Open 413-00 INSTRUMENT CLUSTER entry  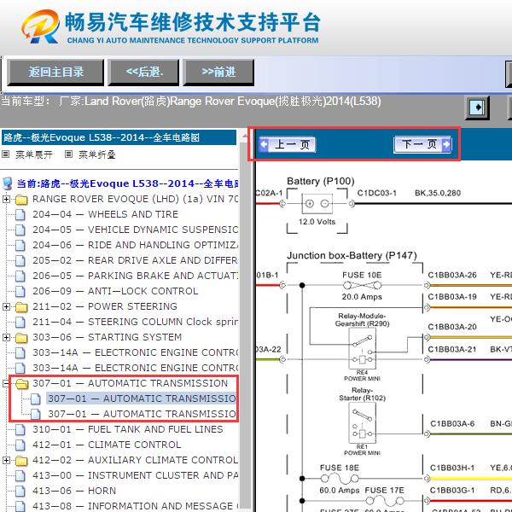[x=135, y=475]
